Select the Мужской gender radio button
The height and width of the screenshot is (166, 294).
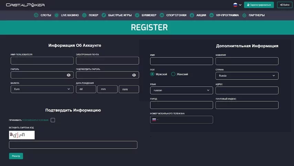pos(152,74)
